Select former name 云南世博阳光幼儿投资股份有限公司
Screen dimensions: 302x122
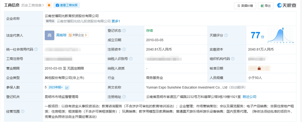[x=84, y=21]
